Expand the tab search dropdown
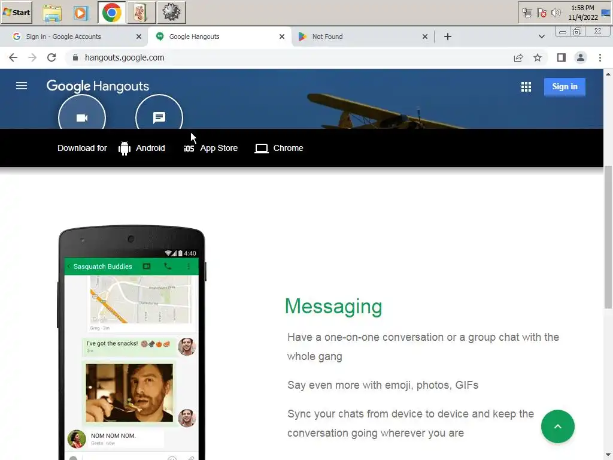This screenshot has width=613, height=460. (541, 37)
